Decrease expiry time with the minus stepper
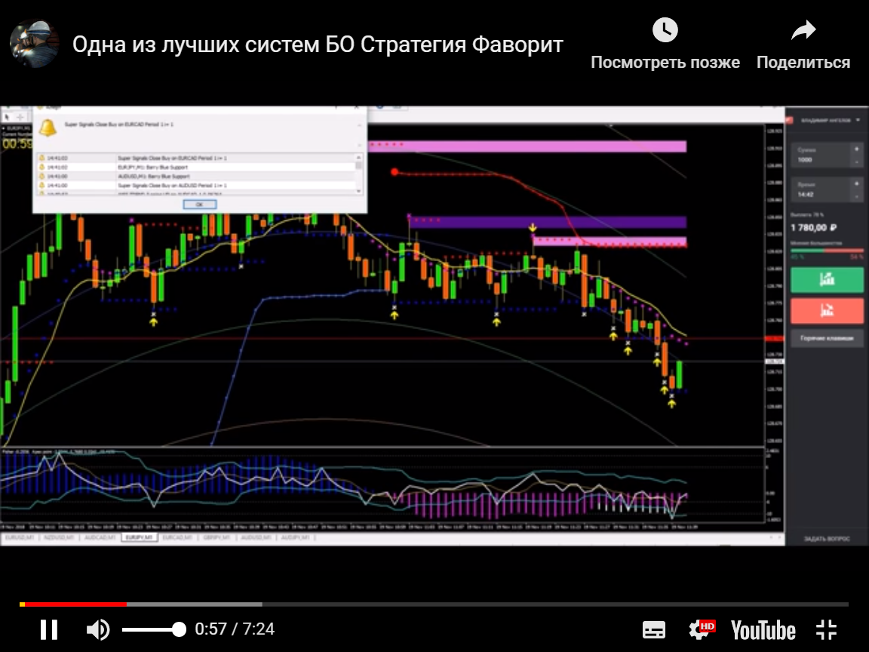 click(857, 197)
